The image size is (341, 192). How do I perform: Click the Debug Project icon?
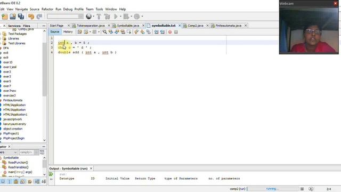coord(126,17)
